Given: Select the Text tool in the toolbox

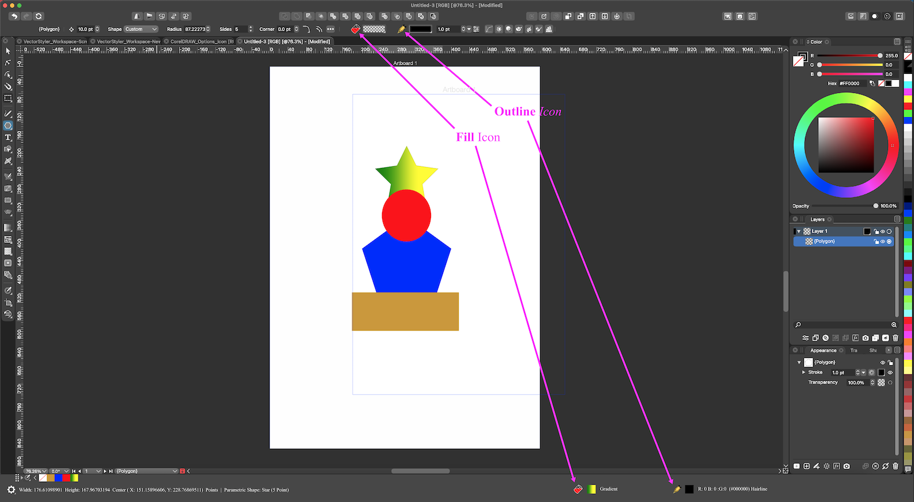Looking at the screenshot, I should (x=8, y=137).
